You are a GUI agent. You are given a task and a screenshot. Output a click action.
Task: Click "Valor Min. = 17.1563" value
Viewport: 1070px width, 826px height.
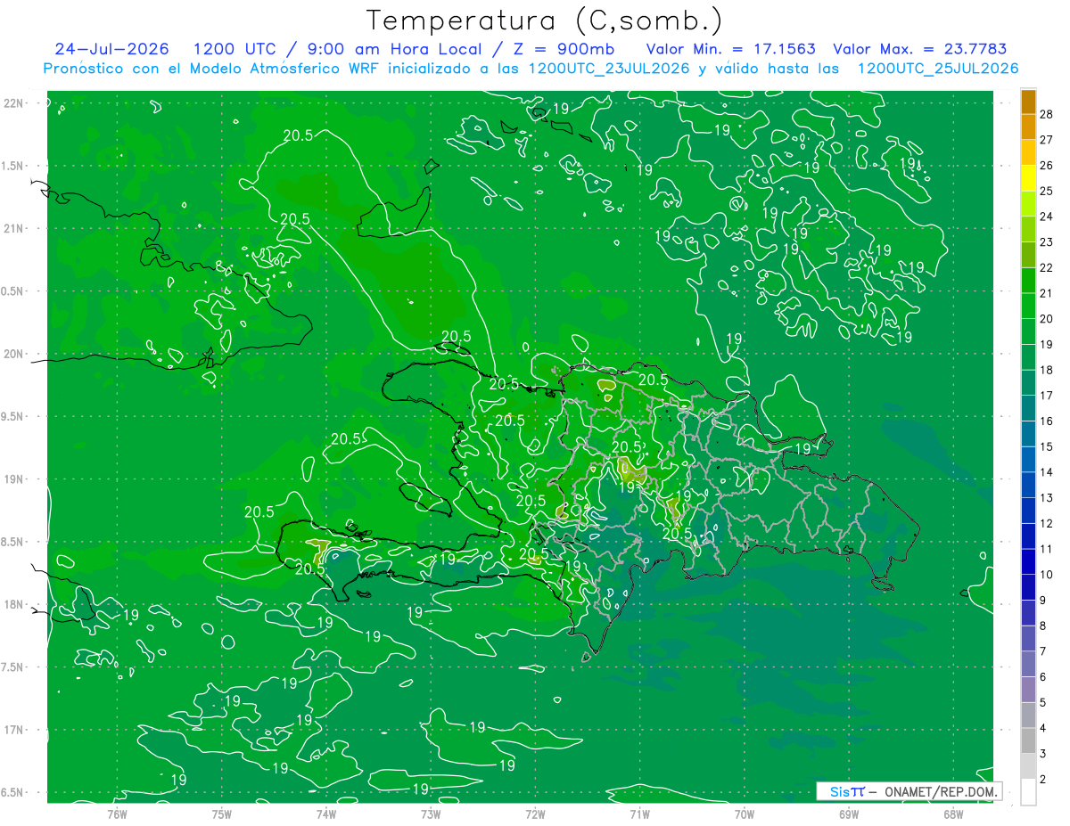pyautogui.click(x=733, y=49)
